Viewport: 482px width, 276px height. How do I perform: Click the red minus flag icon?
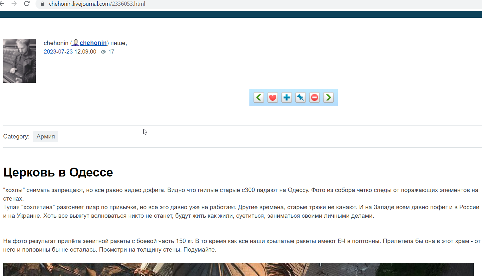click(x=314, y=97)
